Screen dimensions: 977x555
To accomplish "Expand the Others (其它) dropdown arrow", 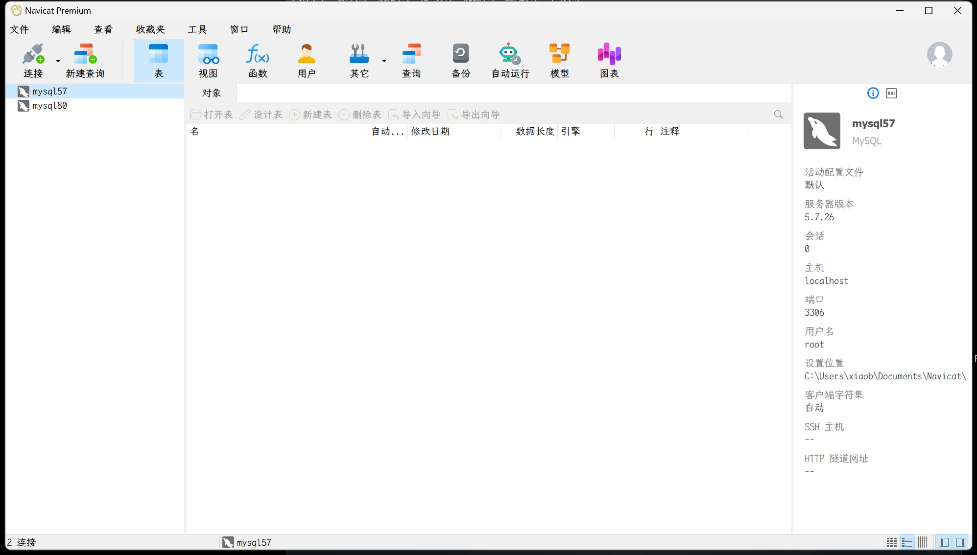I will 384,61.
